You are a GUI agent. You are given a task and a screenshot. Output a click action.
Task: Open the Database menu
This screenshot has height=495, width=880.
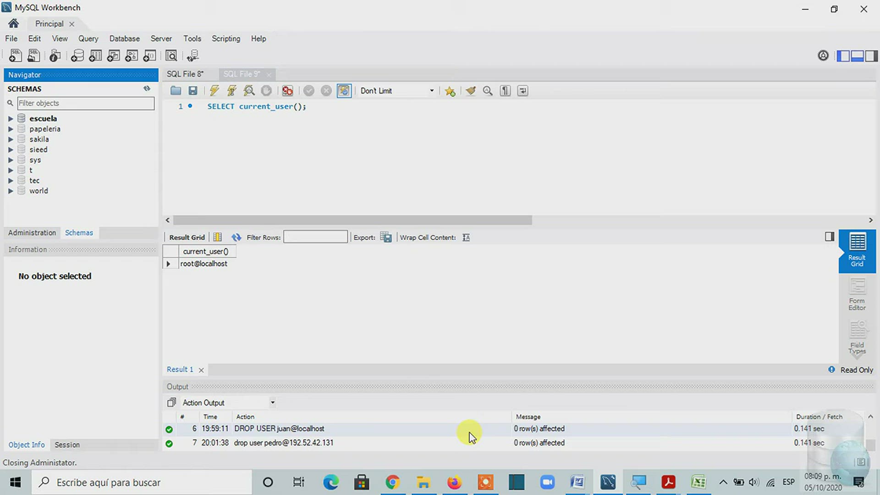tap(124, 38)
